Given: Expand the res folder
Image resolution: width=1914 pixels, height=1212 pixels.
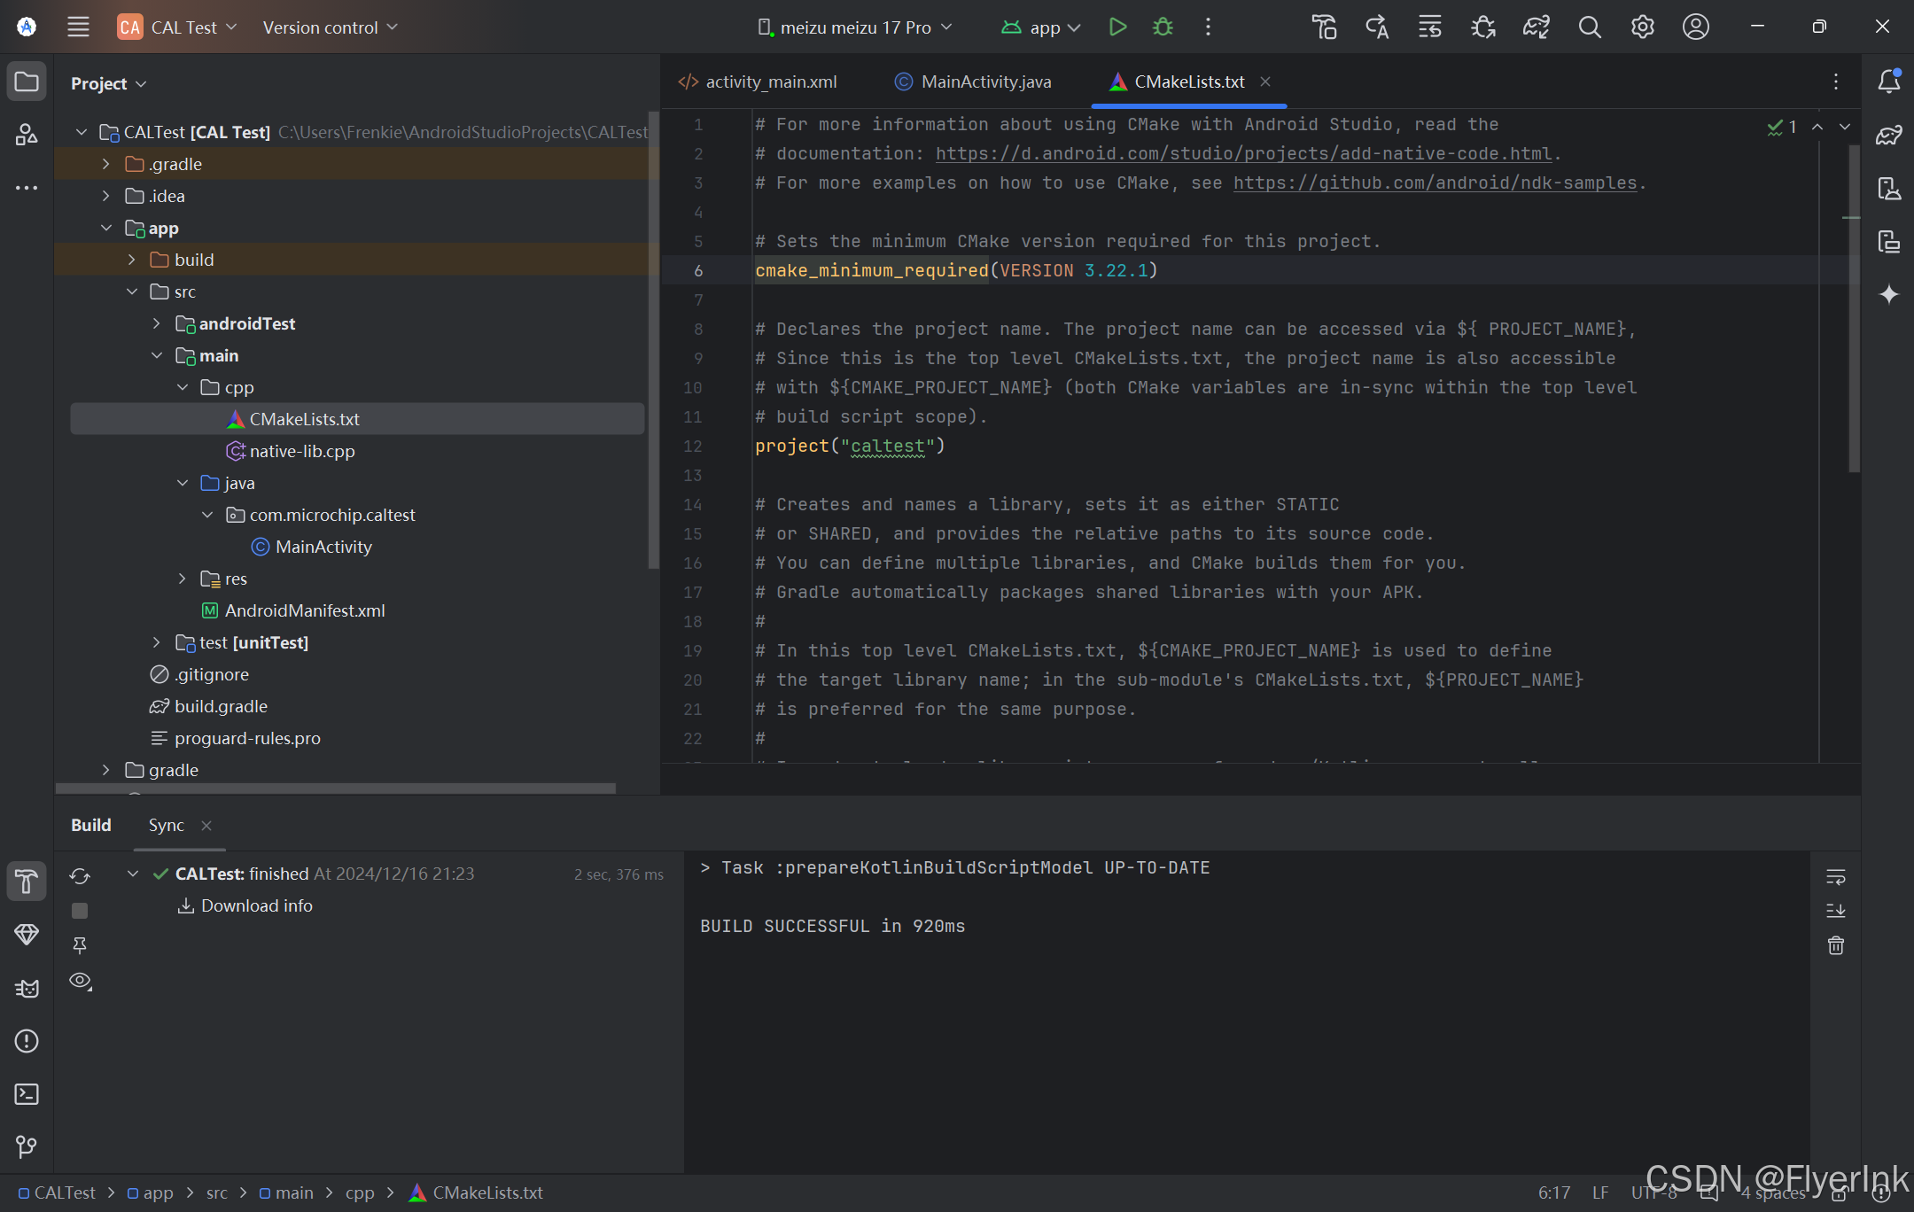Looking at the screenshot, I should tap(183, 579).
